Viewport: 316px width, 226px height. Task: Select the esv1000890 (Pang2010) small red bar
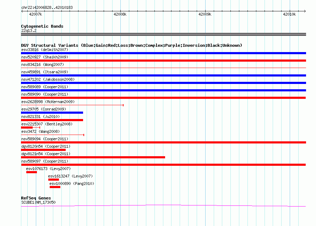tap(55, 187)
